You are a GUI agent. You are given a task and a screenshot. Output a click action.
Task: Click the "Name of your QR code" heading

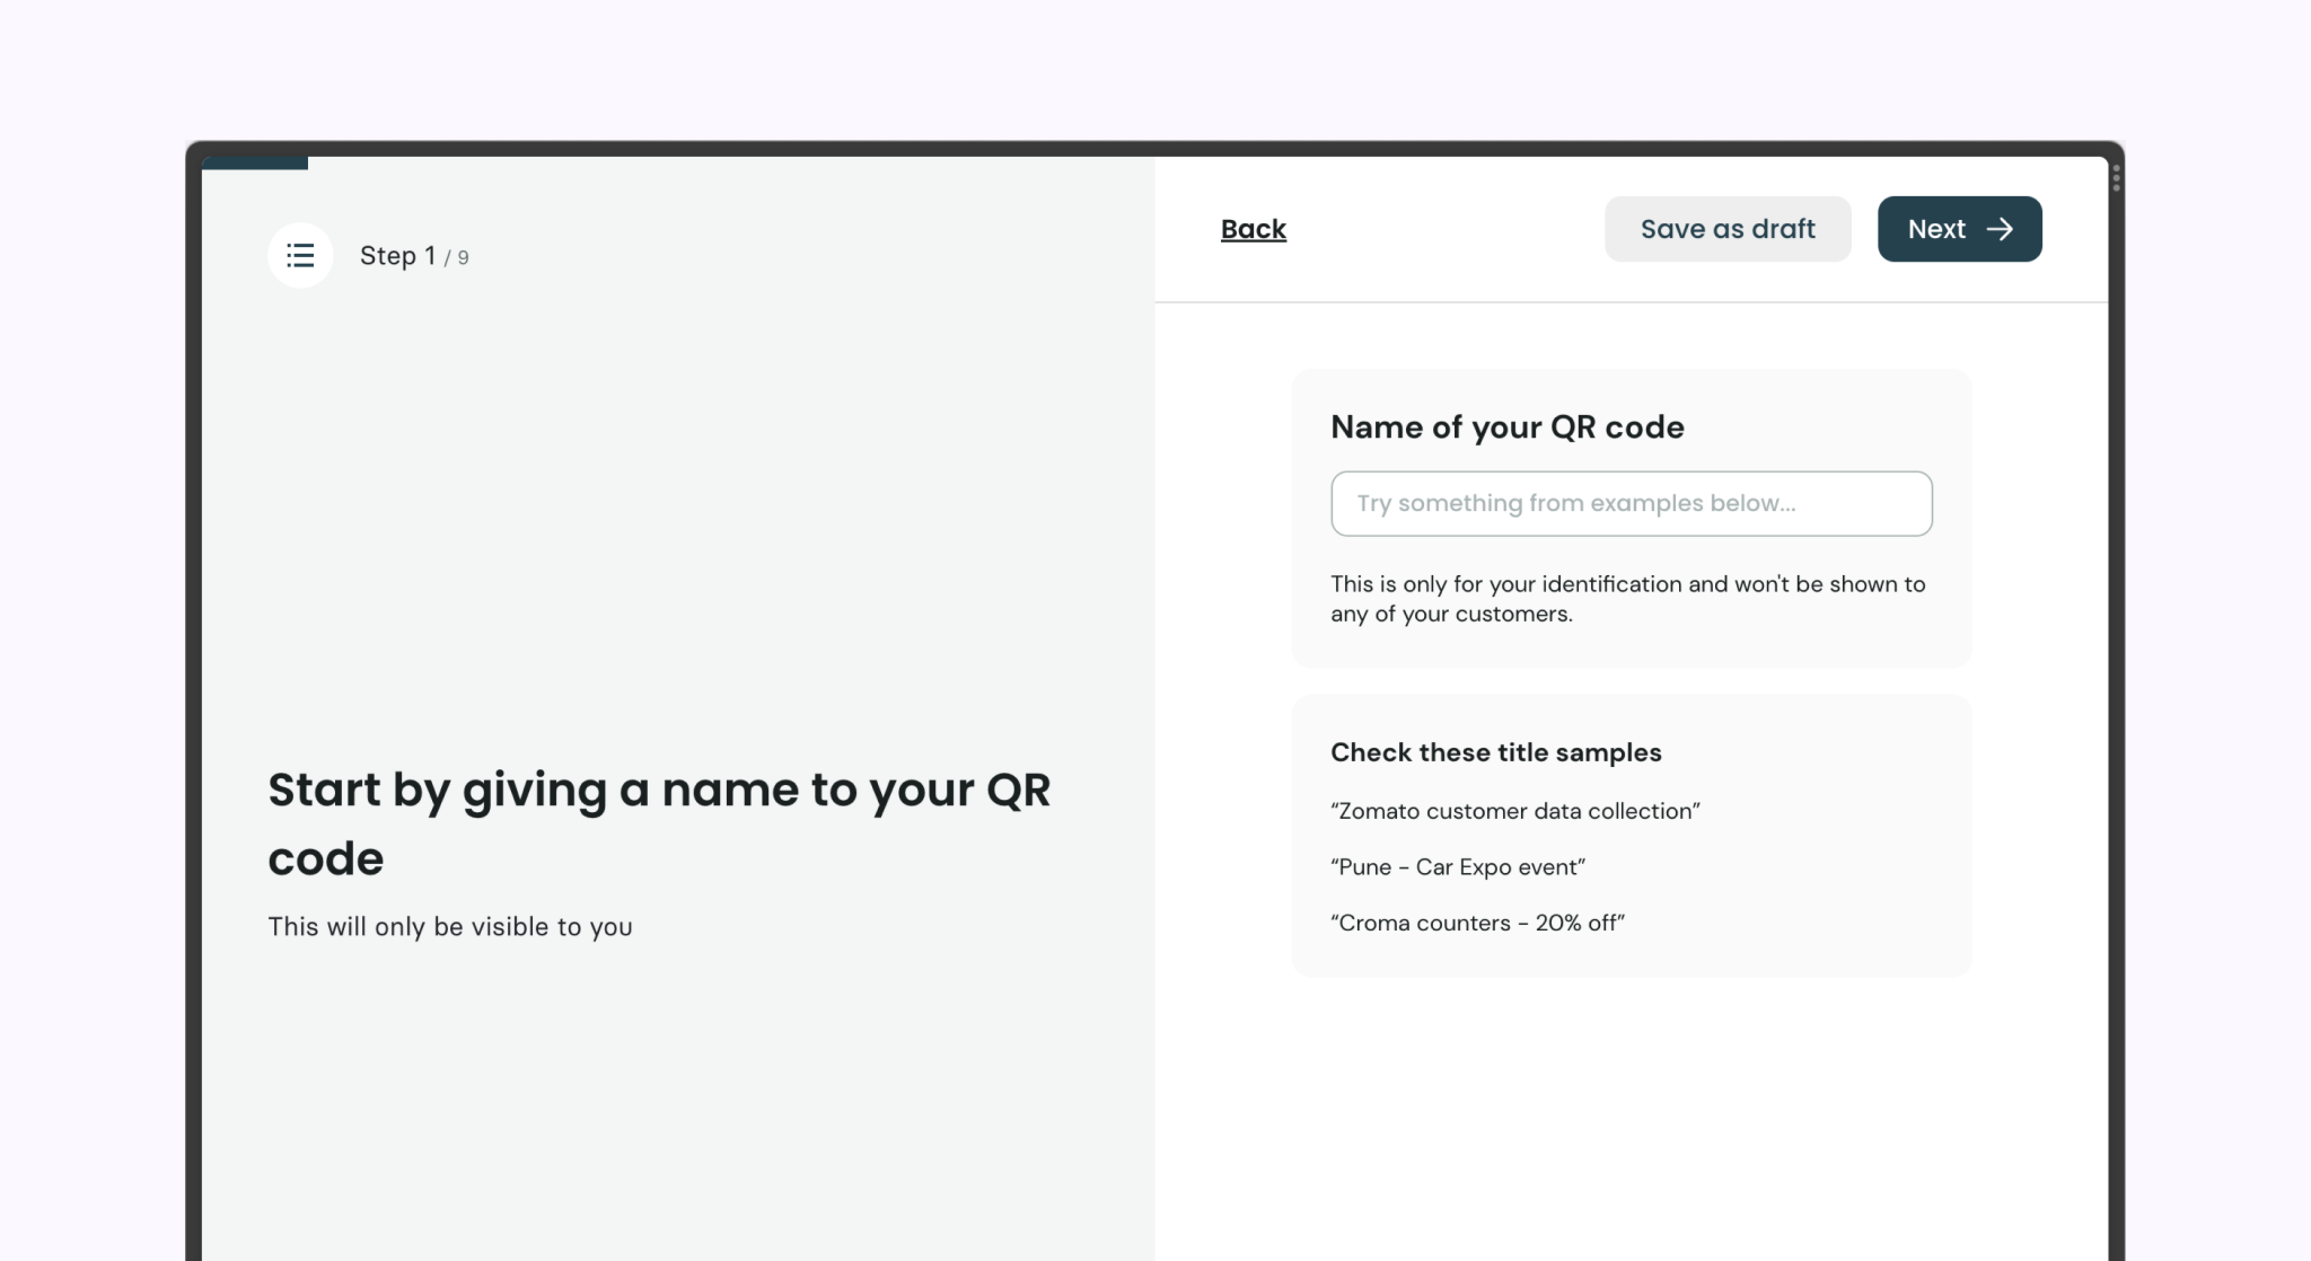[1507, 427]
